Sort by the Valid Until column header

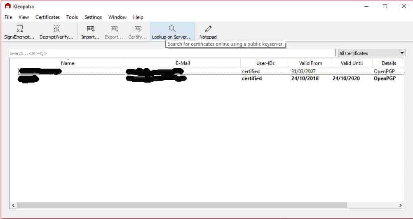352,63
